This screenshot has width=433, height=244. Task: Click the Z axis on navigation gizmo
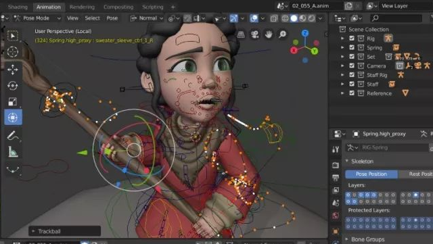tap(305, 33)
